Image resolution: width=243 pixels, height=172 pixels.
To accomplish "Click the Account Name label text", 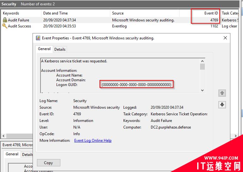I will point(69,75).
